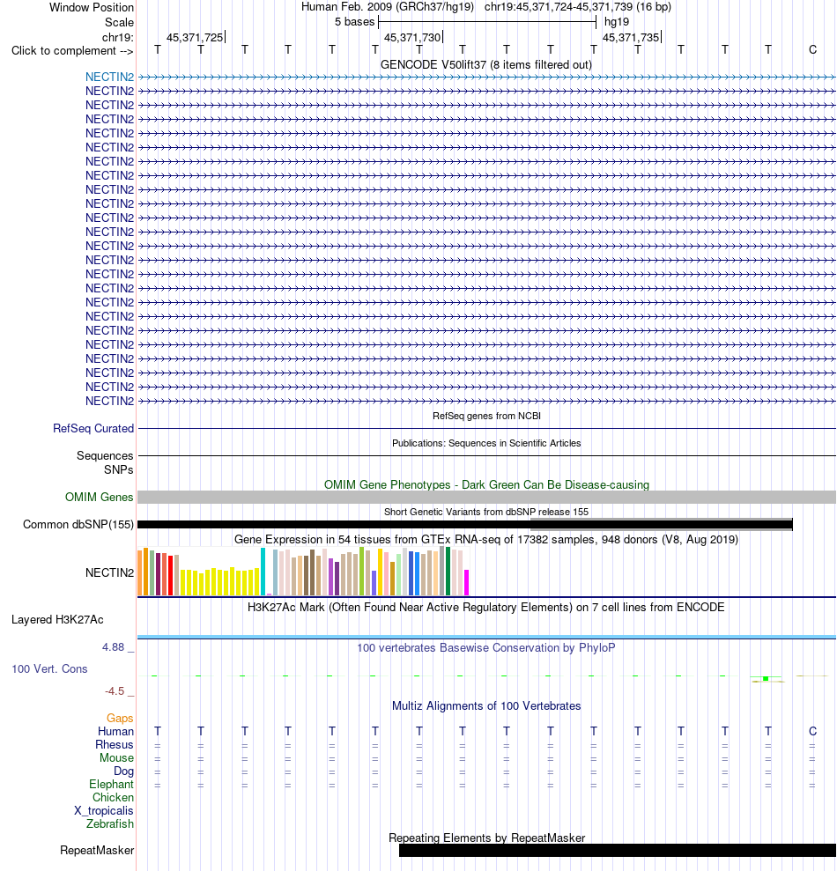This screenshot has width=837, height=871.
Task: Open Gene Expression in 54 tissues title
Action: [x=486, y=539]
